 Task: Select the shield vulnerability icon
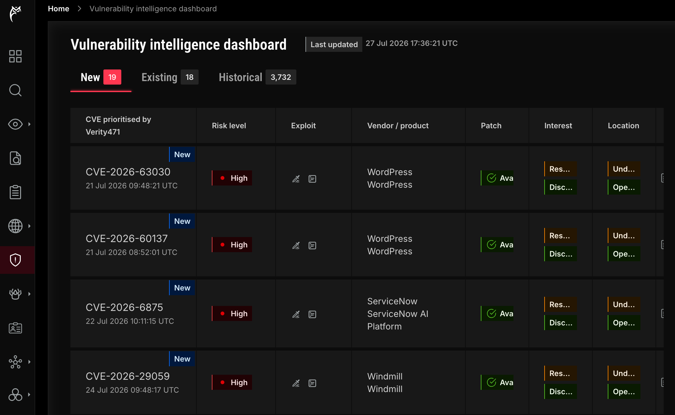[15, 260]
